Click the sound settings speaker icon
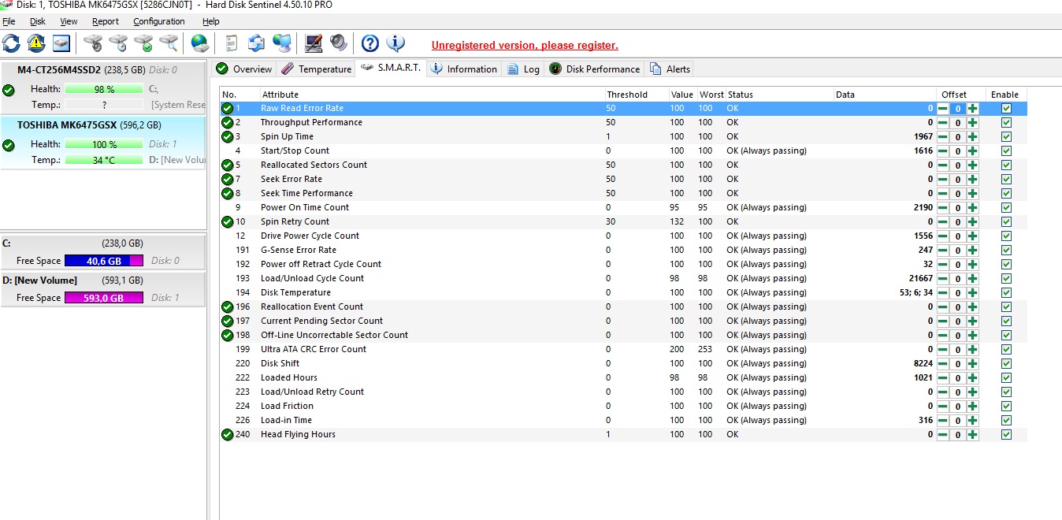 pyautogui.click(x=337, y=43)
